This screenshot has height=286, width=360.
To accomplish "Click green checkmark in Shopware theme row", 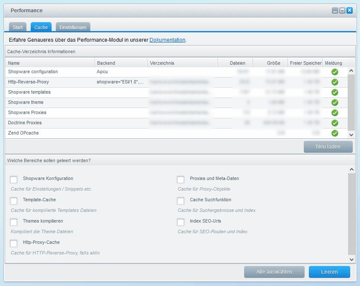I will [335, 103].
